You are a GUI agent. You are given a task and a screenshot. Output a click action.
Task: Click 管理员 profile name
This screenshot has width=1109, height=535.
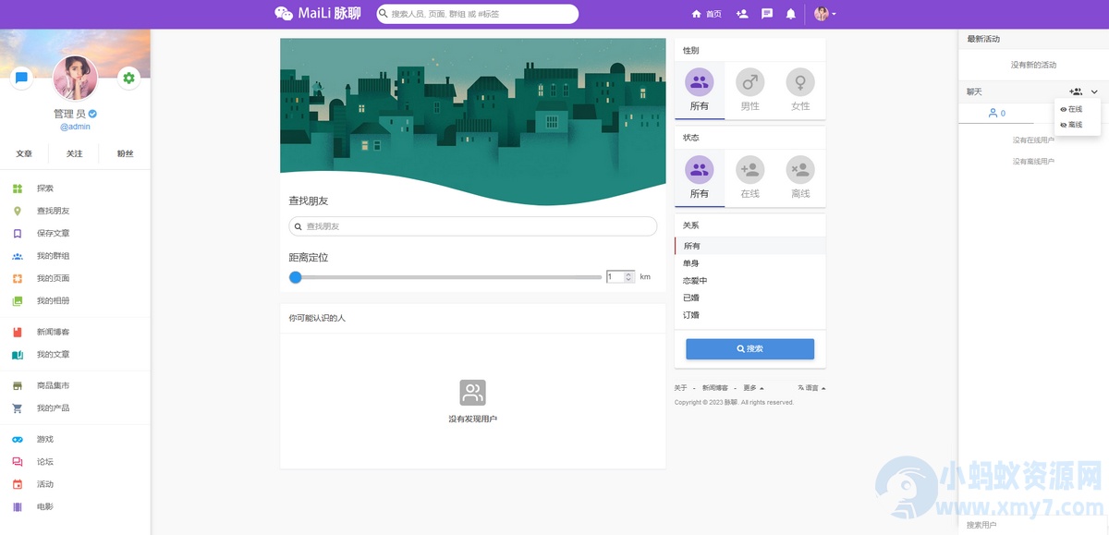coord(69,114)
